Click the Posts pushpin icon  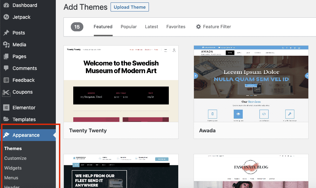click(6, 33)
